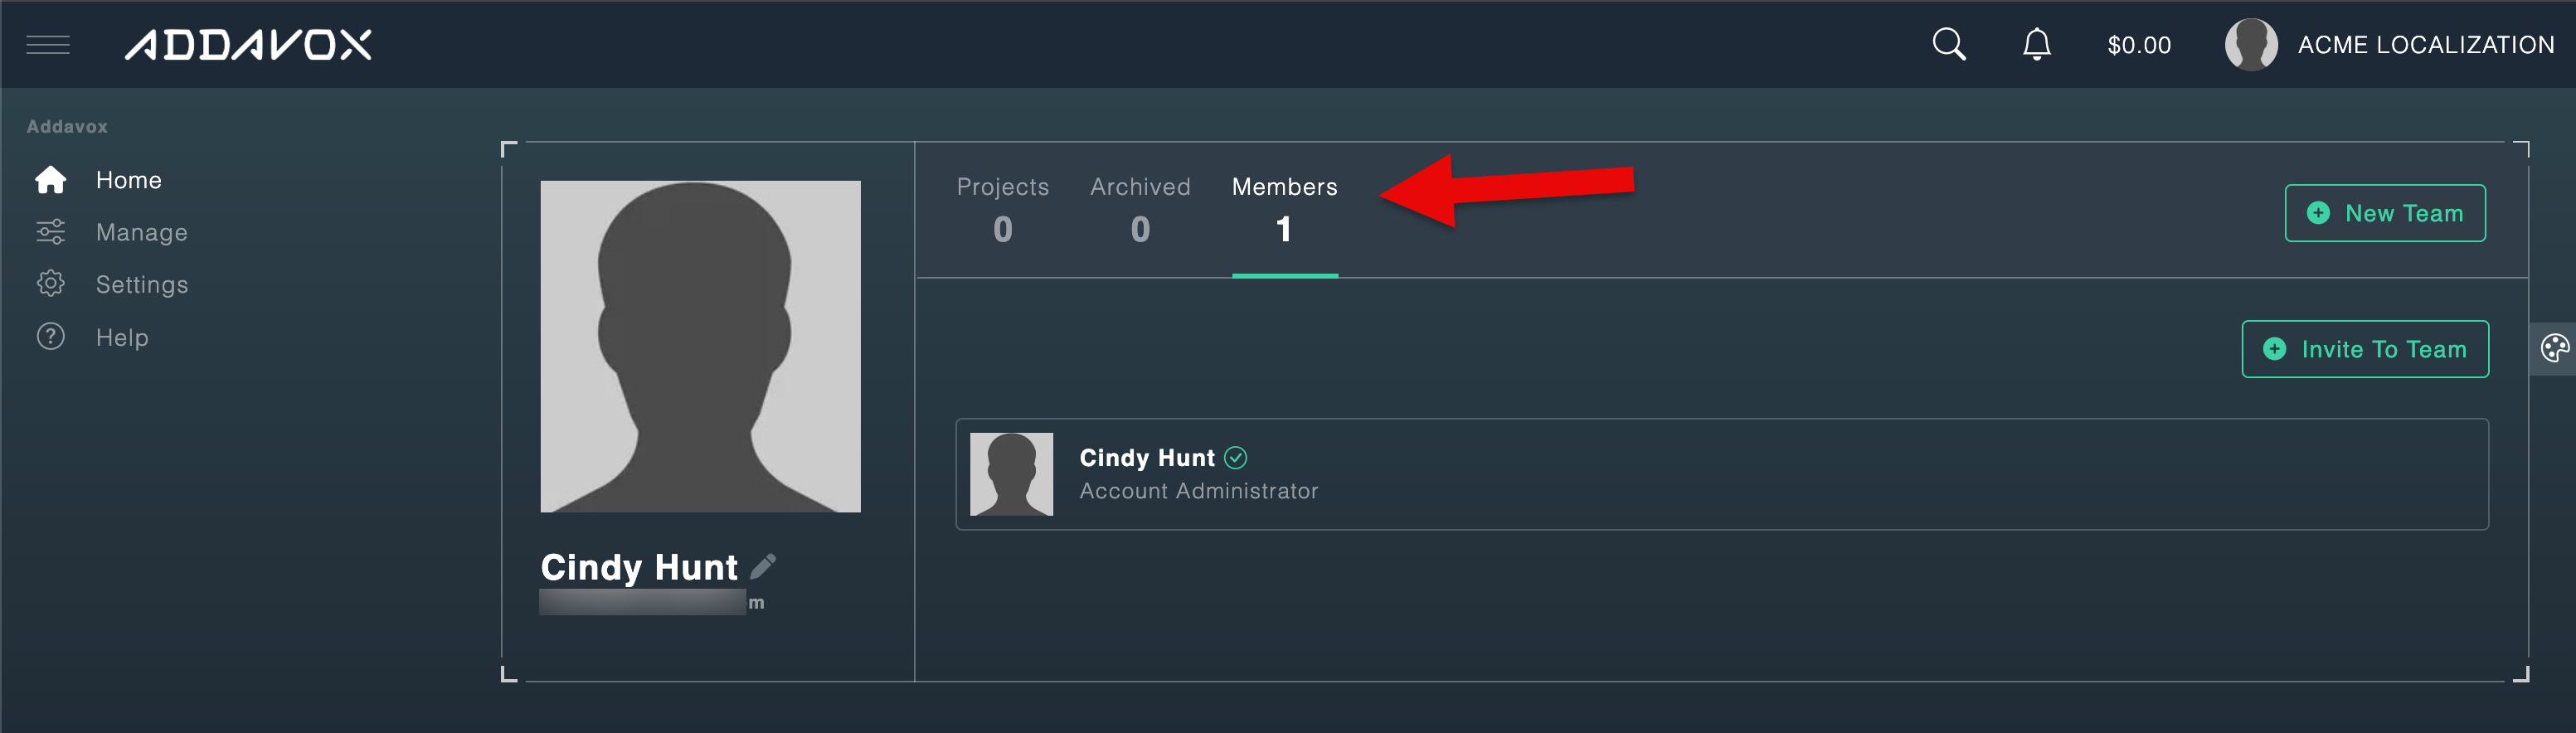The height and width of the screenshot is (733, 2576).
Task: Click the Addavox logo
Action: [x=248, y=45]
